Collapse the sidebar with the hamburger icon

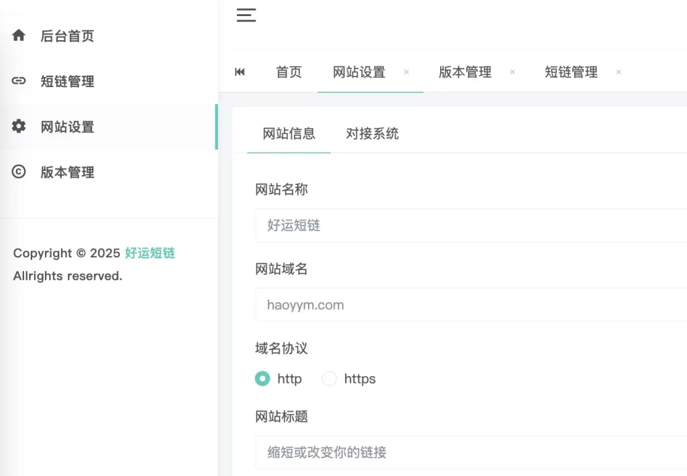246,15
